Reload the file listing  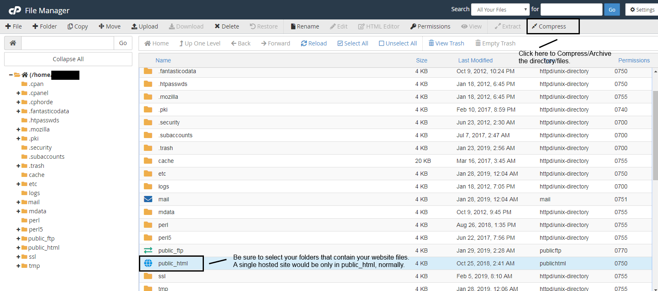click(x=314, y=43)
